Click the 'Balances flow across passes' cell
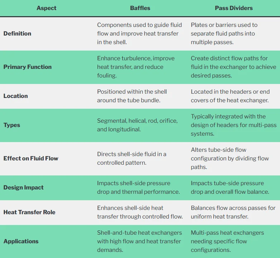The height and width of the screenshot is (258, 280). pyautogui.click(x=233, y=212)
